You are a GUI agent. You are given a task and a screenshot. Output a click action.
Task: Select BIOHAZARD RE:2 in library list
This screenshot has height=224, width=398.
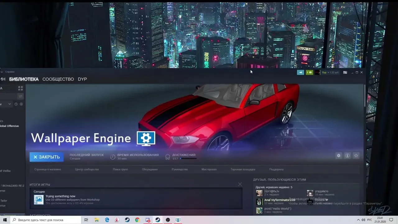[12, 186]
